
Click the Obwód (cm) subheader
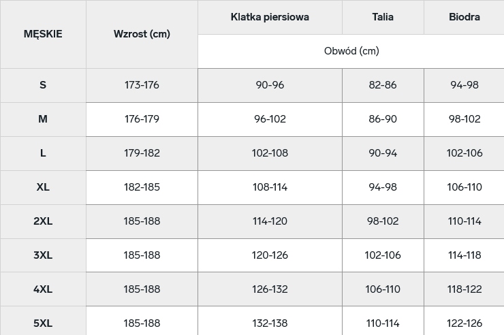[x=351, y=51]
